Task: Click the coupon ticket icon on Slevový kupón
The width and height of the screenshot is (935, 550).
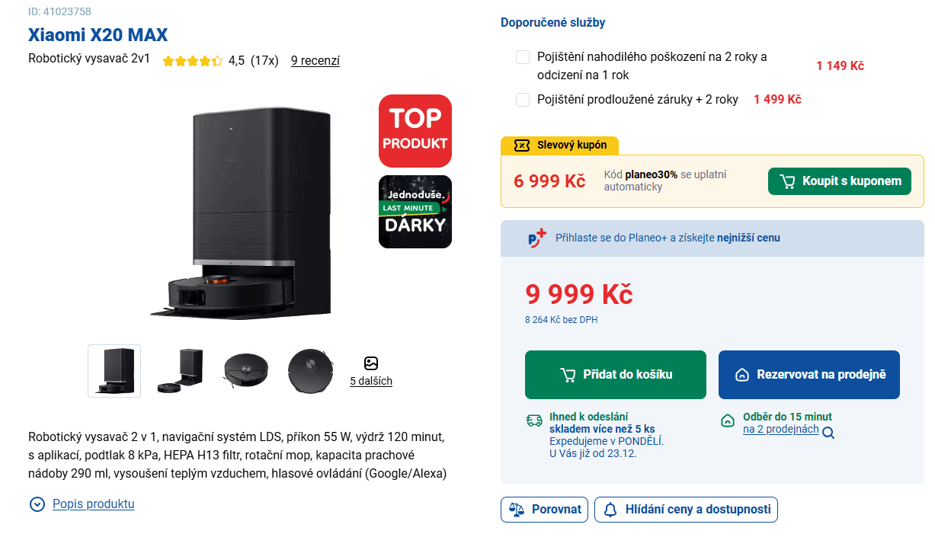Action: pos(520,145)
